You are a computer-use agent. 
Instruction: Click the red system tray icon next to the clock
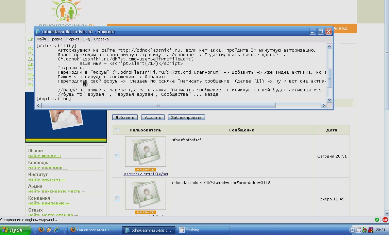(x=371, y=230)
